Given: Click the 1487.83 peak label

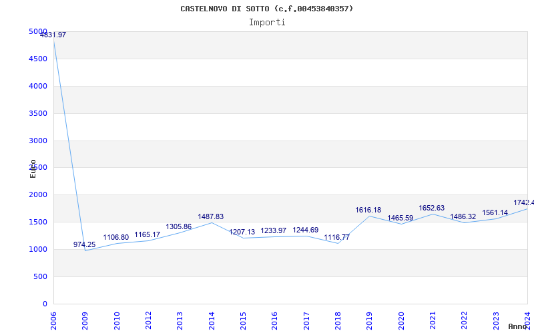Looking at the screenshot, I should coord(211,217).
